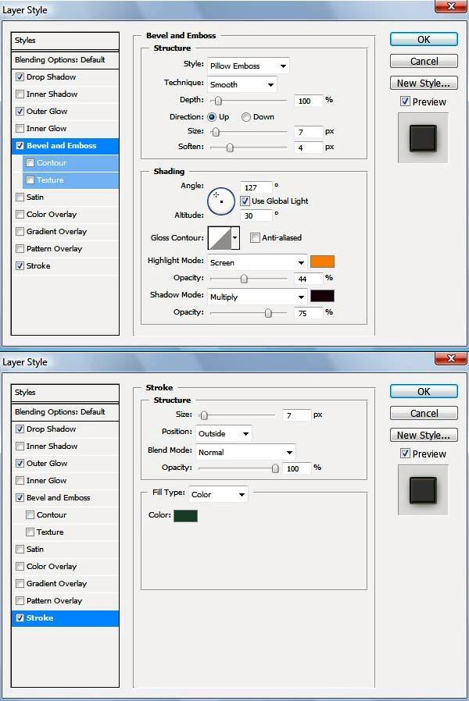Open the Stroke Position dropdown showing Outside
This screenshot has width=469, height=701.
coord(224,433)
